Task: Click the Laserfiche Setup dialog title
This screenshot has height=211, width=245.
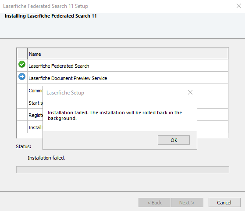Action: pyautogui.click(x=65, y=93)
